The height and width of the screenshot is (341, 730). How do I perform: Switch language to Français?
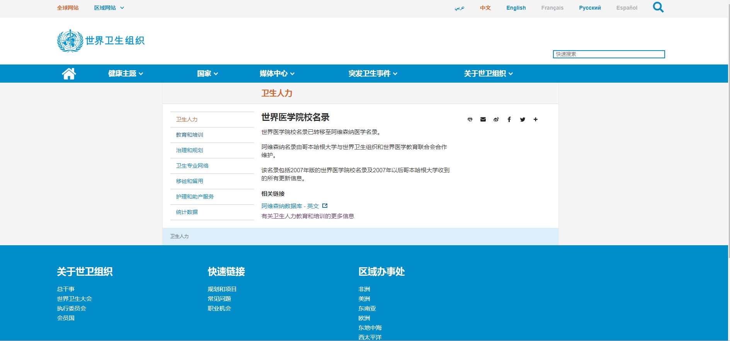[552, 8]
